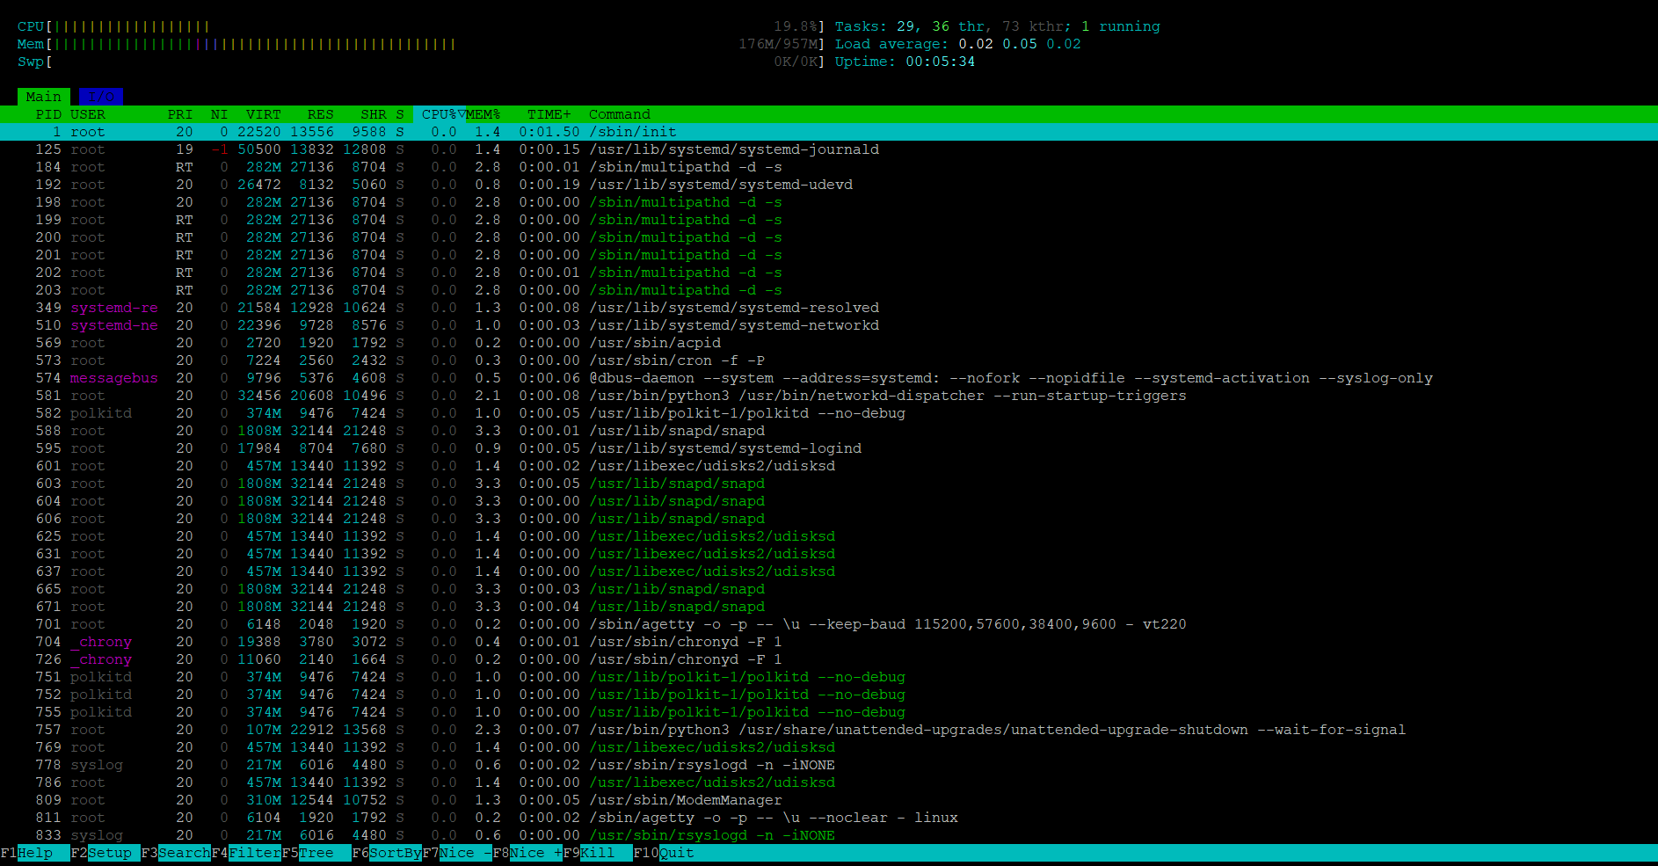Image resolution: width=1658 pixels, height=866 pixels.
Task: Quit htop using F10Quit
Action: [x=665, y=852]
